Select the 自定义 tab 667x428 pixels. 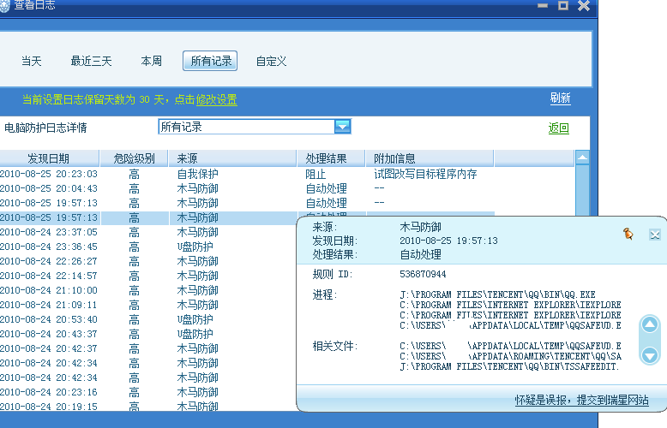pos(272,61)
